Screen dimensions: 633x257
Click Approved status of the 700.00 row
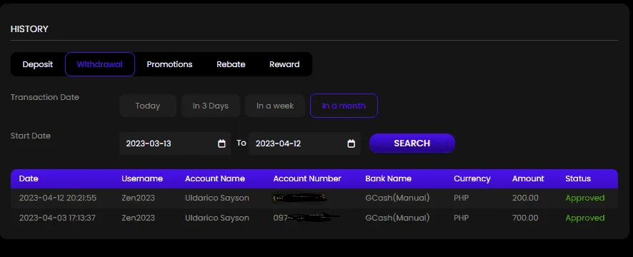coord(585,218)
